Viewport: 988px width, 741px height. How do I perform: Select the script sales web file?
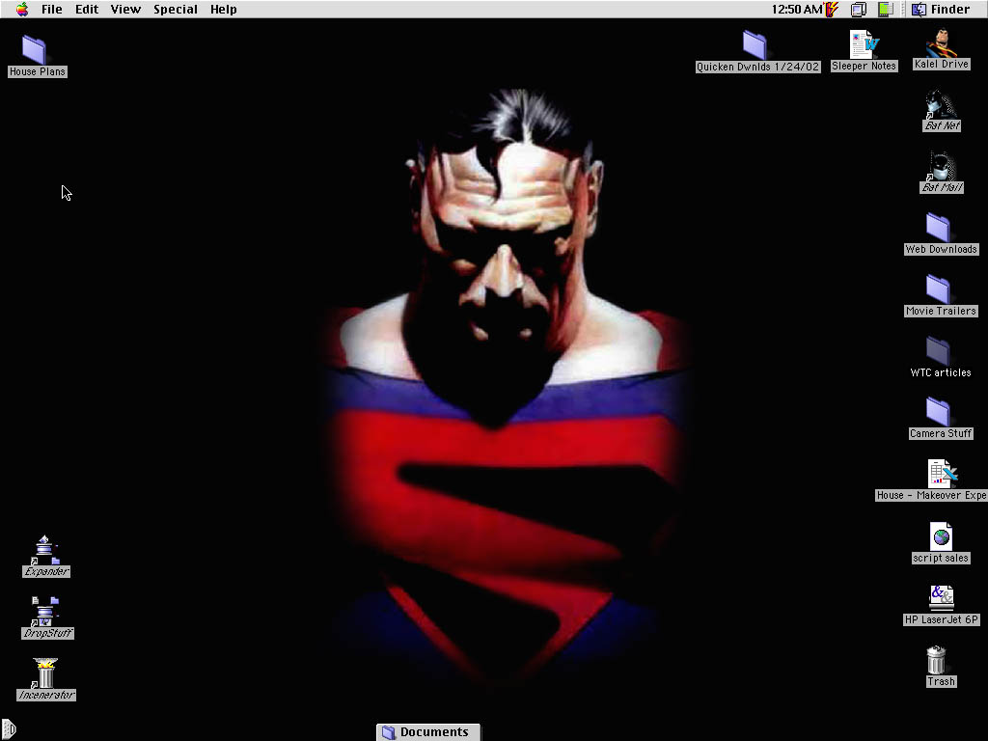pos(941,536)
